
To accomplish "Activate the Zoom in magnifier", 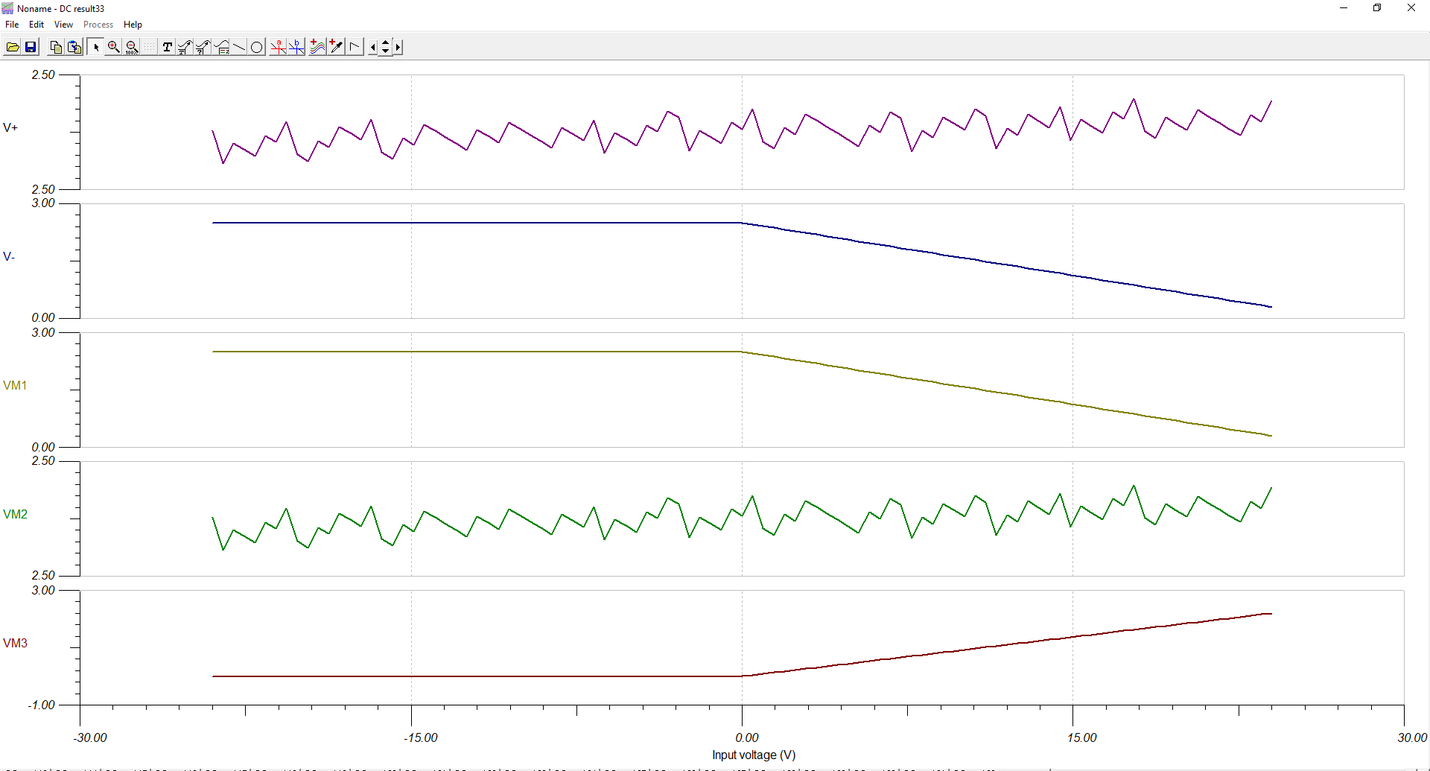I will [x=114, y=47].
